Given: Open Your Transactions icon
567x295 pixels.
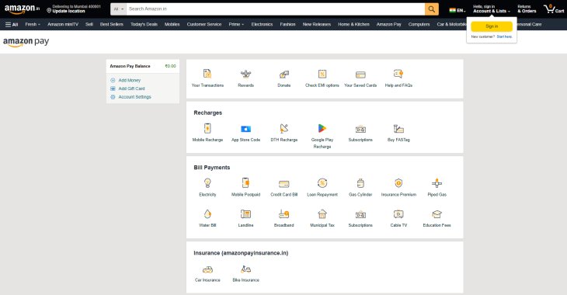Looking at the screenshot, I should click(207, 74).
